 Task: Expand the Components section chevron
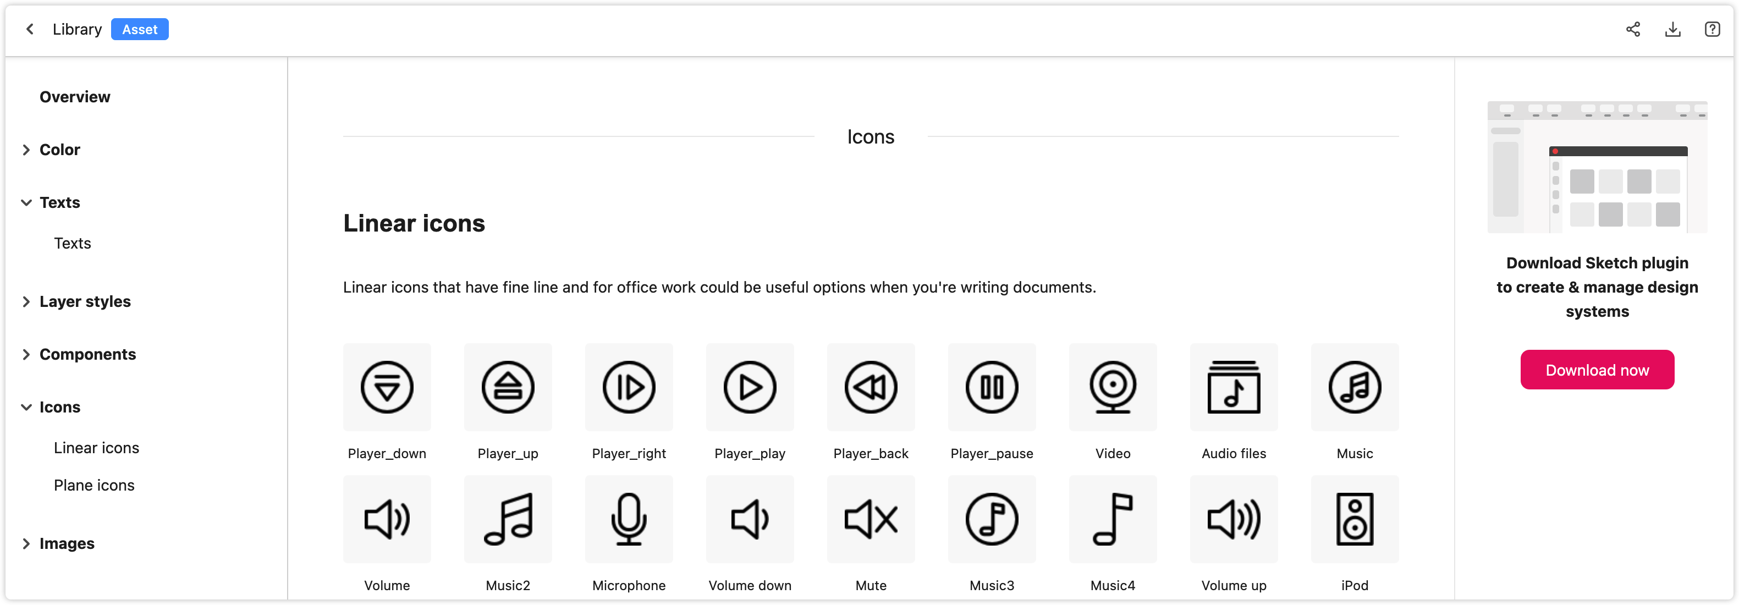[26, 355]
